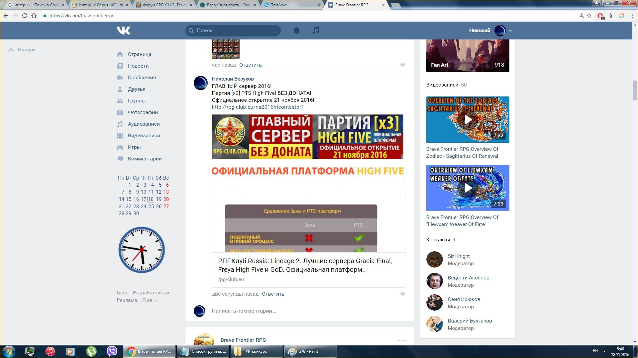Image resolution: width=638 pixels, height=358 pixels.
Task: Click the VK logo in header
Action: (x=123, y=30)
